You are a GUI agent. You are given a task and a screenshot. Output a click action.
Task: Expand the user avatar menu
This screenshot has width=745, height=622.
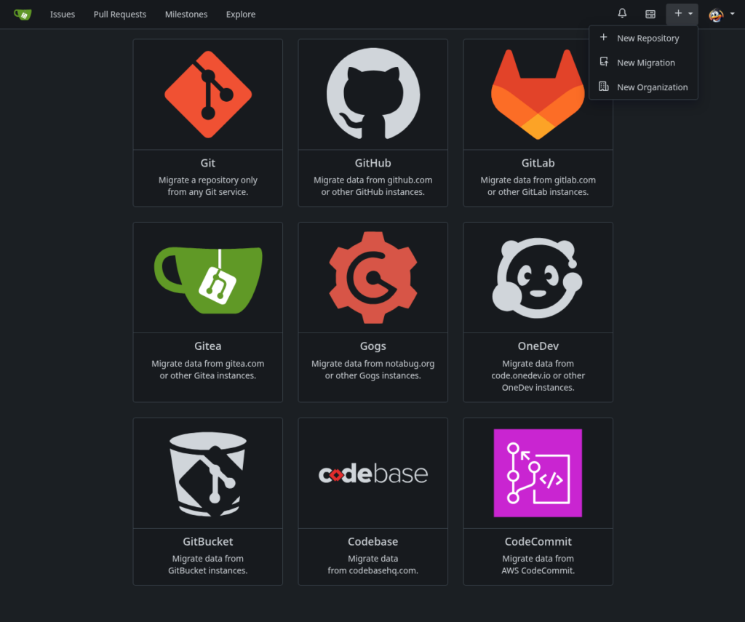(721, 14)
